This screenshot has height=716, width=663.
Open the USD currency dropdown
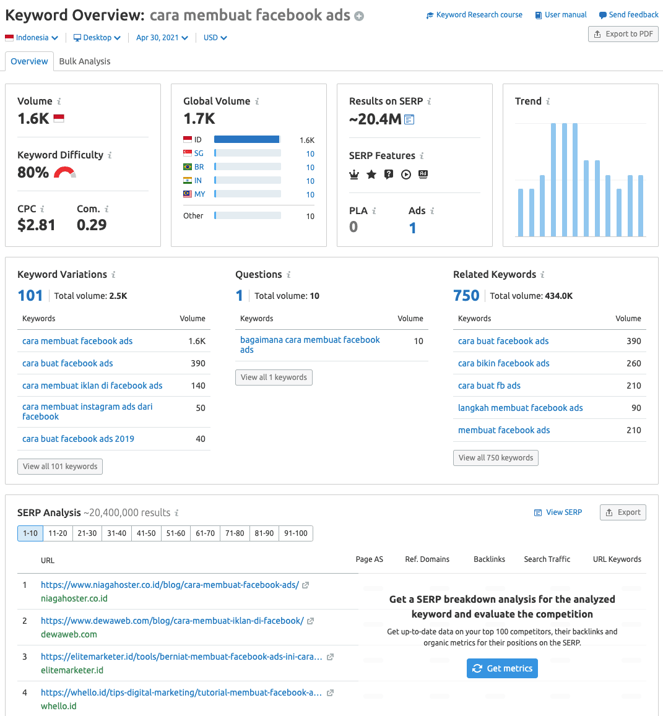point(215,38)
